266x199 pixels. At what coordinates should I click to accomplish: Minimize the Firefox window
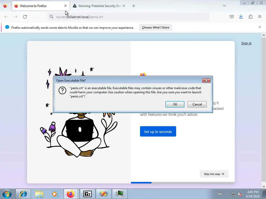point(244,3)
